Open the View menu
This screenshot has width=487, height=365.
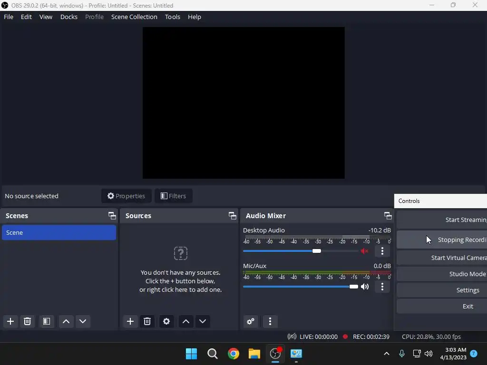pyautogui.click(x=46, y=17)
